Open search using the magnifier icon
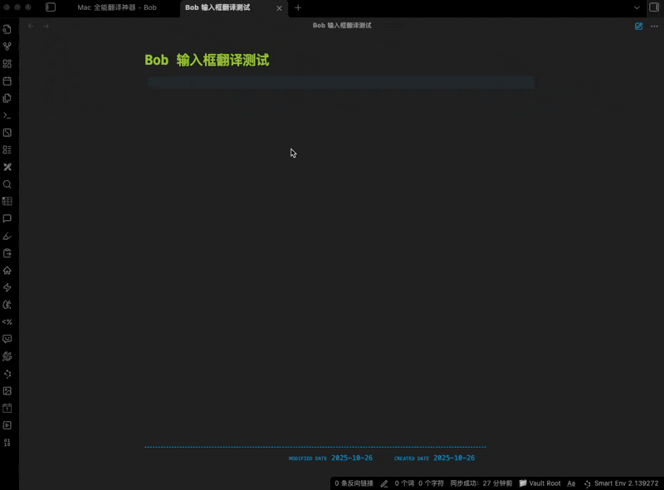This screenshot has width=664, height=490. click(x=7, y=184)
